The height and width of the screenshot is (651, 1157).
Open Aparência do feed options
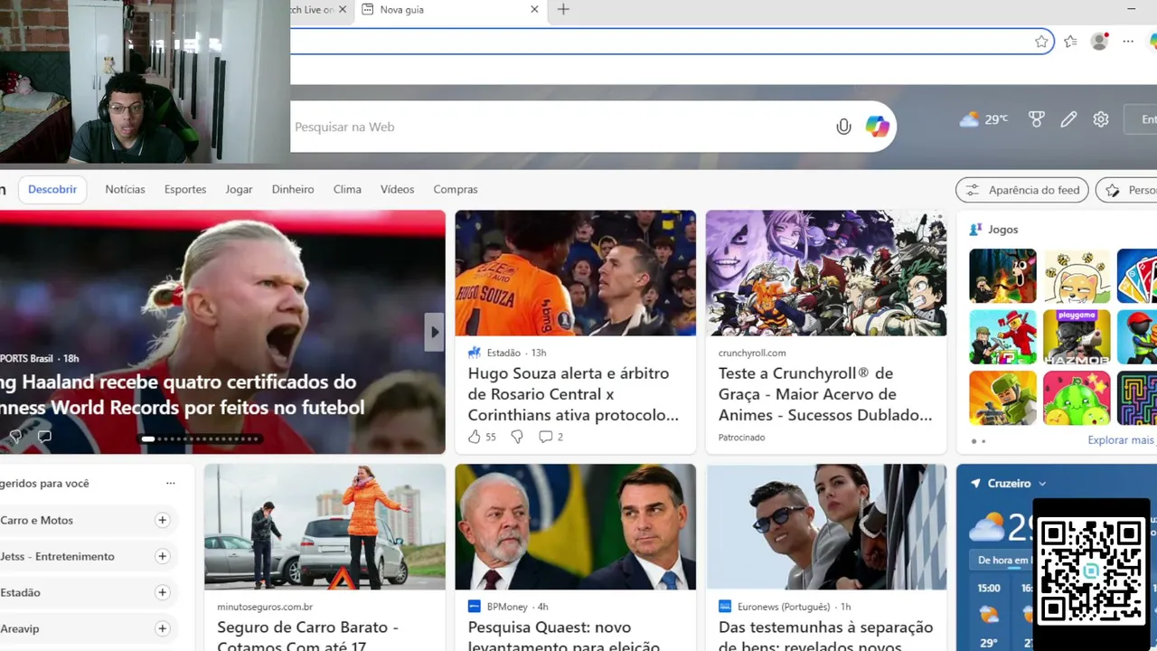(x=1022, y=190)
